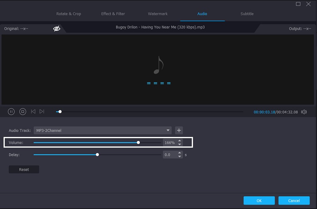The width and height of the screenshot is (317, 209).
Task: Increase volume with the up stepper arrow
Action: 180,141
